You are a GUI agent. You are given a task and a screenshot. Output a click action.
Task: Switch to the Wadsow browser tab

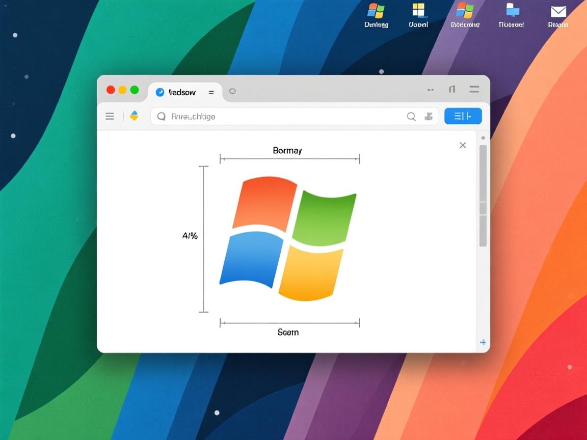(182, 92)
